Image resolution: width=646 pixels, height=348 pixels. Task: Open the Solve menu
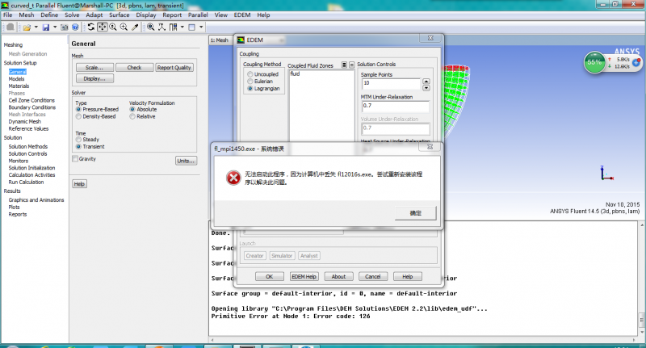point(72,15)
